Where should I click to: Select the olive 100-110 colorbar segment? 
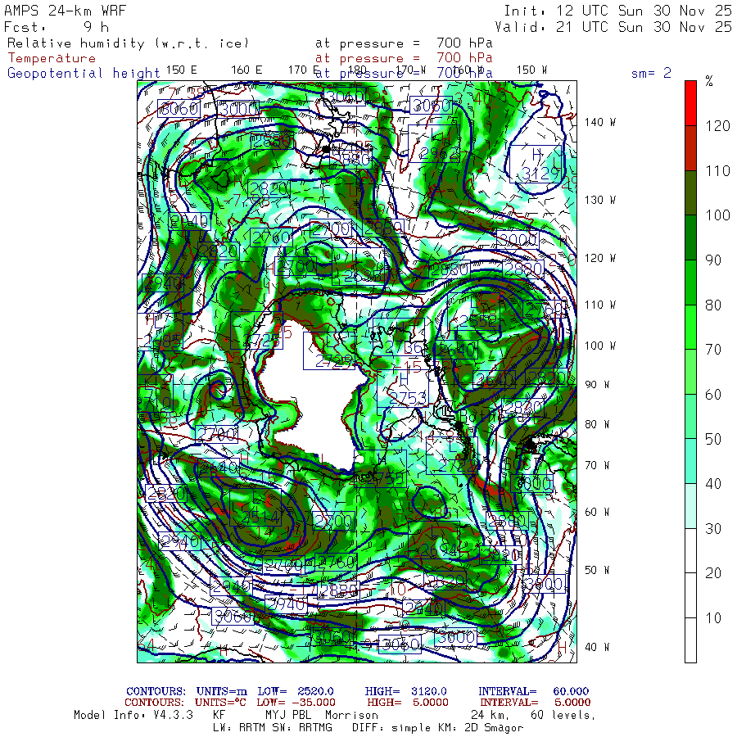[x=691, y=192]
